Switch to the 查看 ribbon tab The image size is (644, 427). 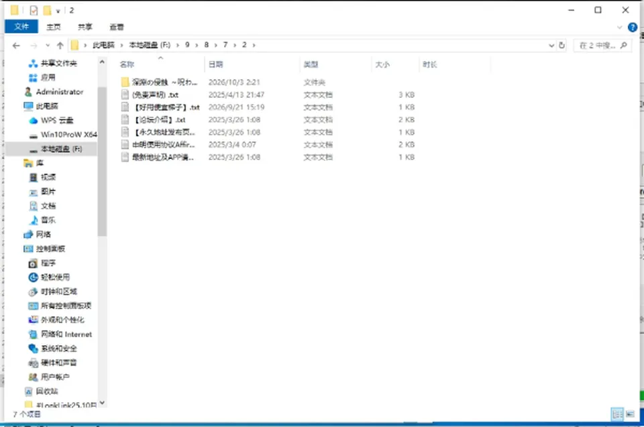[117, 27]
